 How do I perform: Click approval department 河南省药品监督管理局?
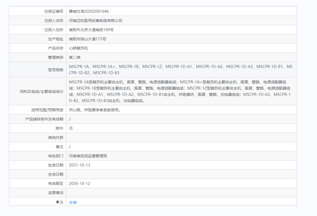point(88,156)
